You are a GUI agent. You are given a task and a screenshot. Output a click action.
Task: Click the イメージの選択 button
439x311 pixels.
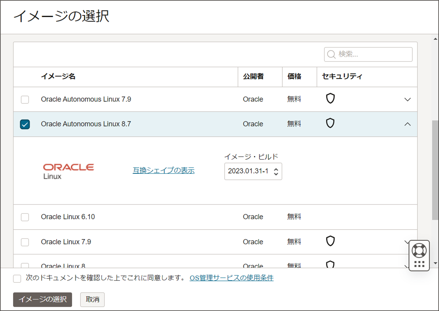click(x=43, y=299)
